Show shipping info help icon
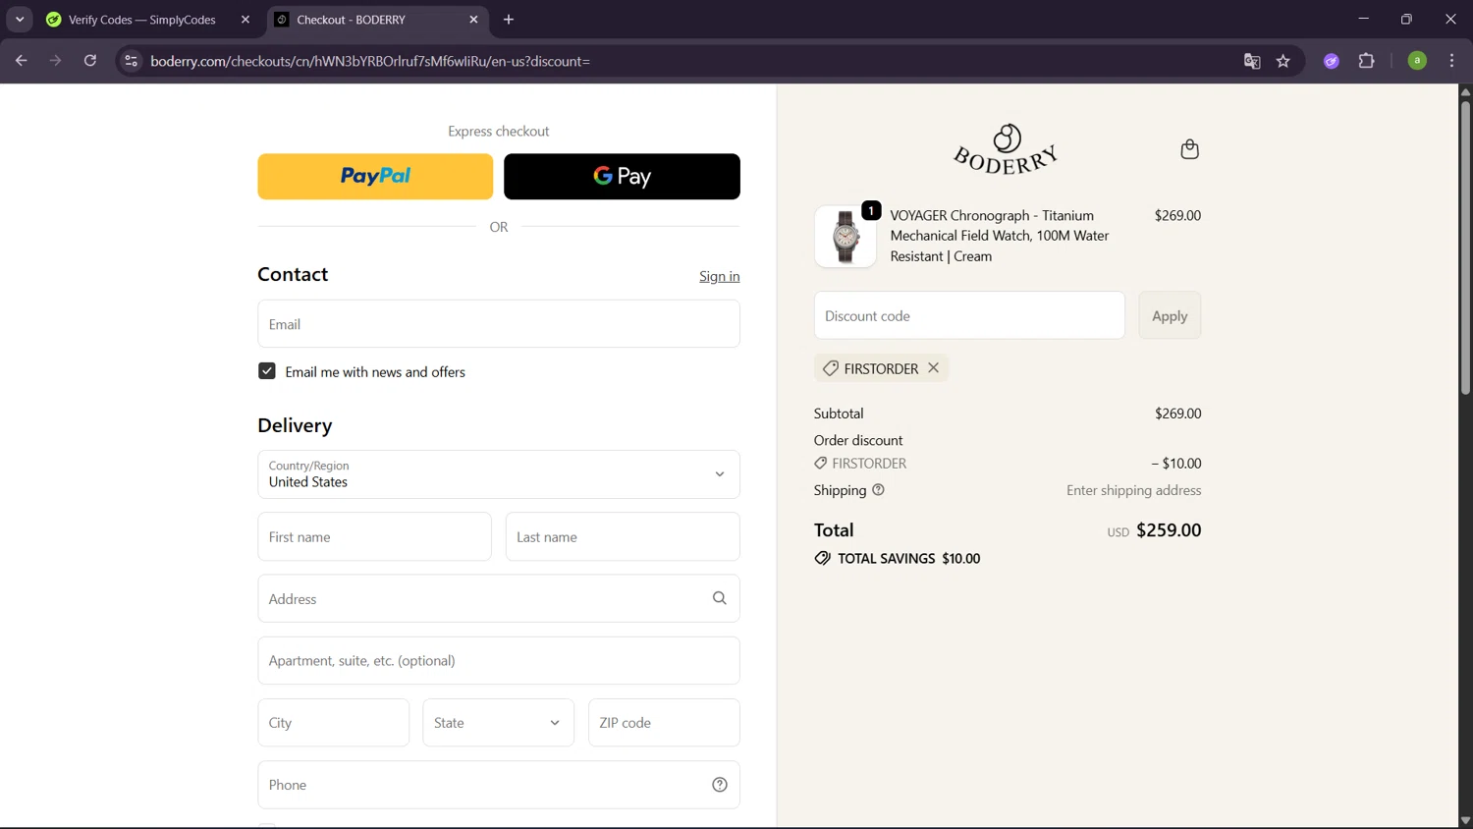This screenshot has width=1473, height=829. pos(878,490)
